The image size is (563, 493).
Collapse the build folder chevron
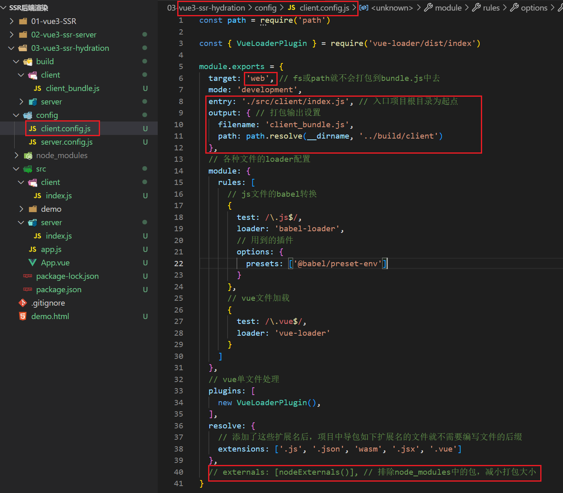pyautogui.click(x=16, y=61)
